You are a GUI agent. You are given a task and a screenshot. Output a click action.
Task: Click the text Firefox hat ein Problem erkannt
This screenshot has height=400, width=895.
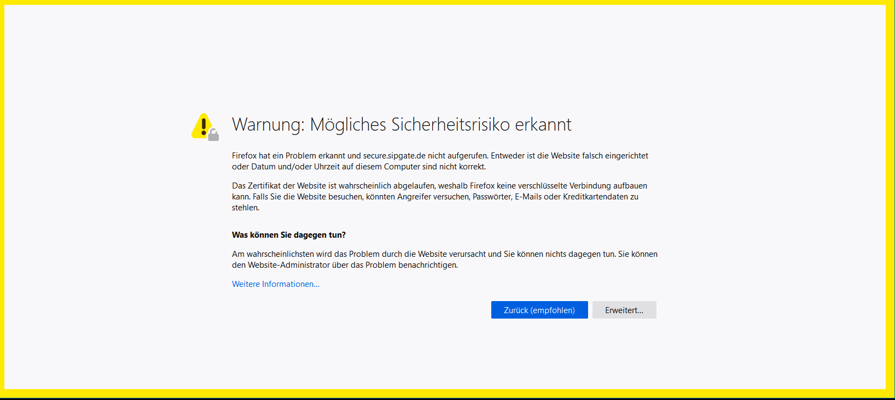(x=288, y=156)
